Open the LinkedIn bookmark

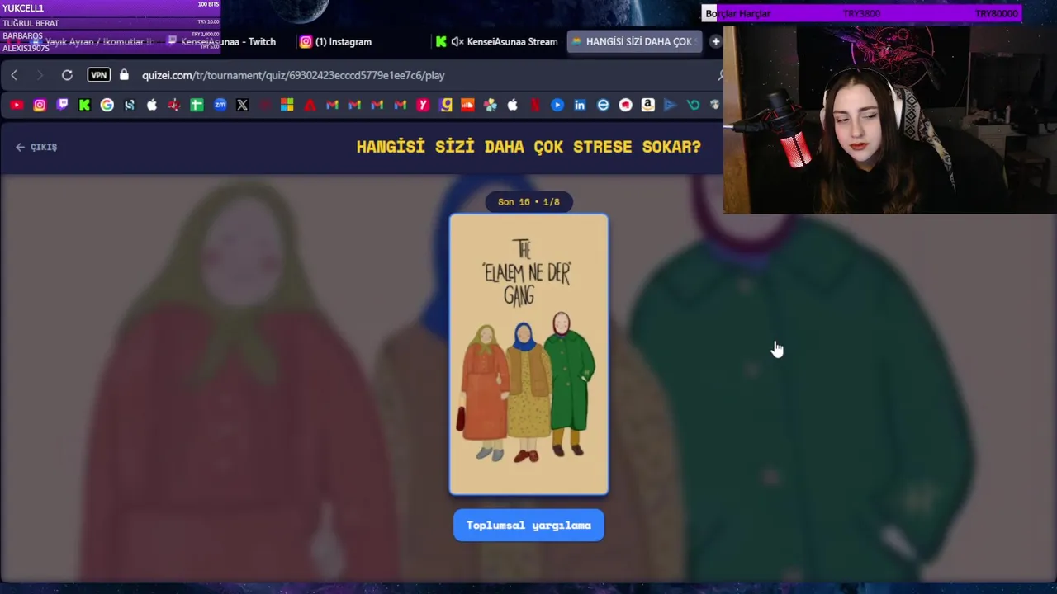point(580,105)
